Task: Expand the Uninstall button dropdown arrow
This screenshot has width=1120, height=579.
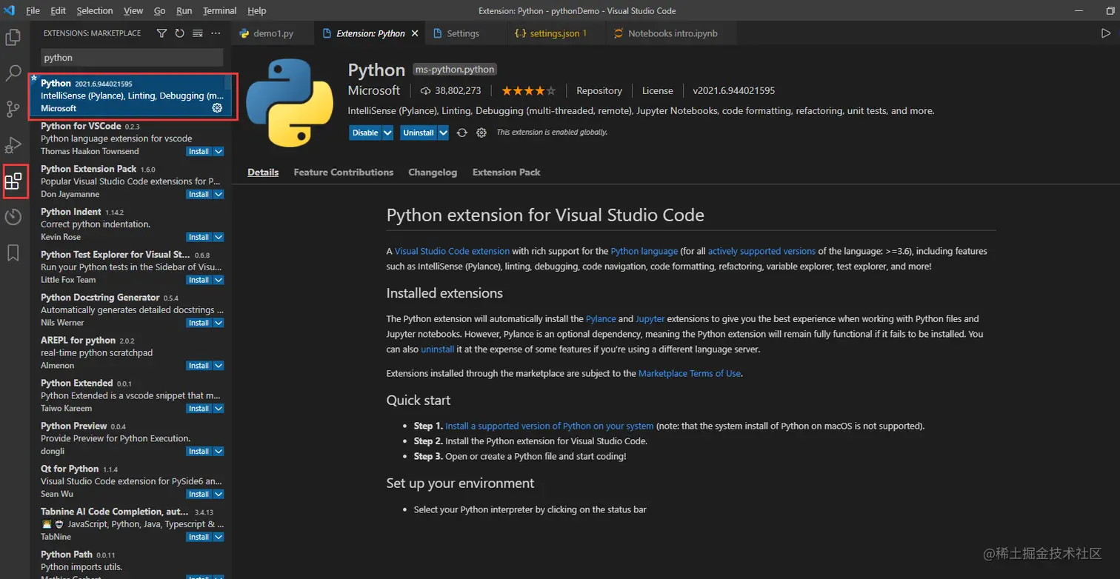Action: [443, 133]
